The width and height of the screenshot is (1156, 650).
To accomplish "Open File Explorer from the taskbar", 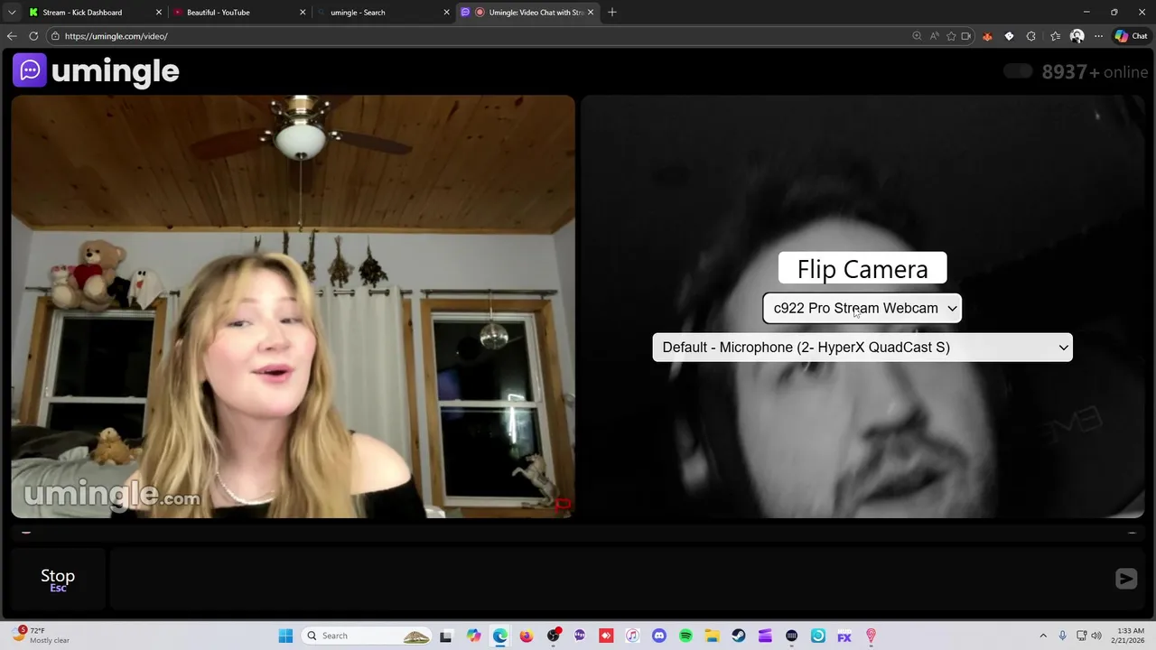I will [712, 636].
